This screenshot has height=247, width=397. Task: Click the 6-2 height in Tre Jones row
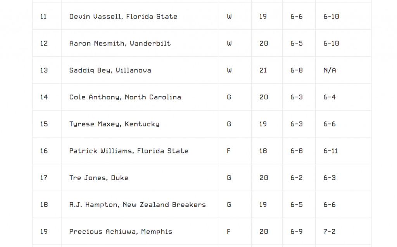pos(297,178)
